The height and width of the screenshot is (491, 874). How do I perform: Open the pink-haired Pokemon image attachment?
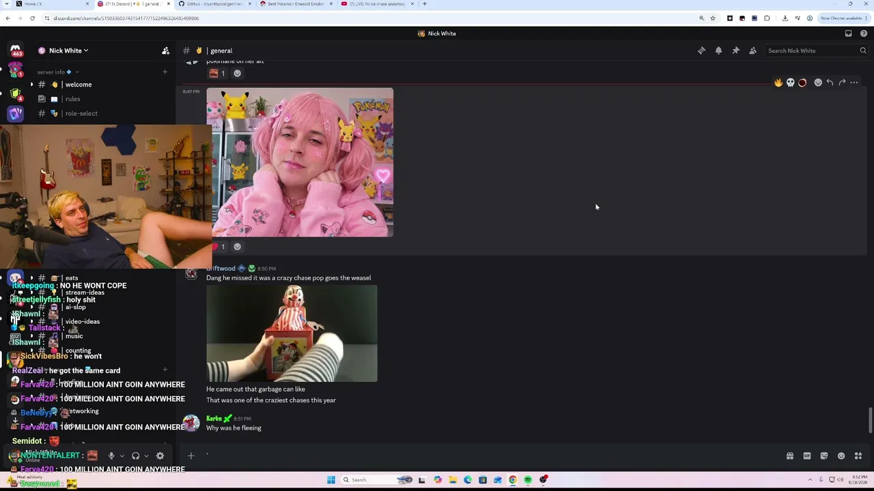tap(300, 162)
